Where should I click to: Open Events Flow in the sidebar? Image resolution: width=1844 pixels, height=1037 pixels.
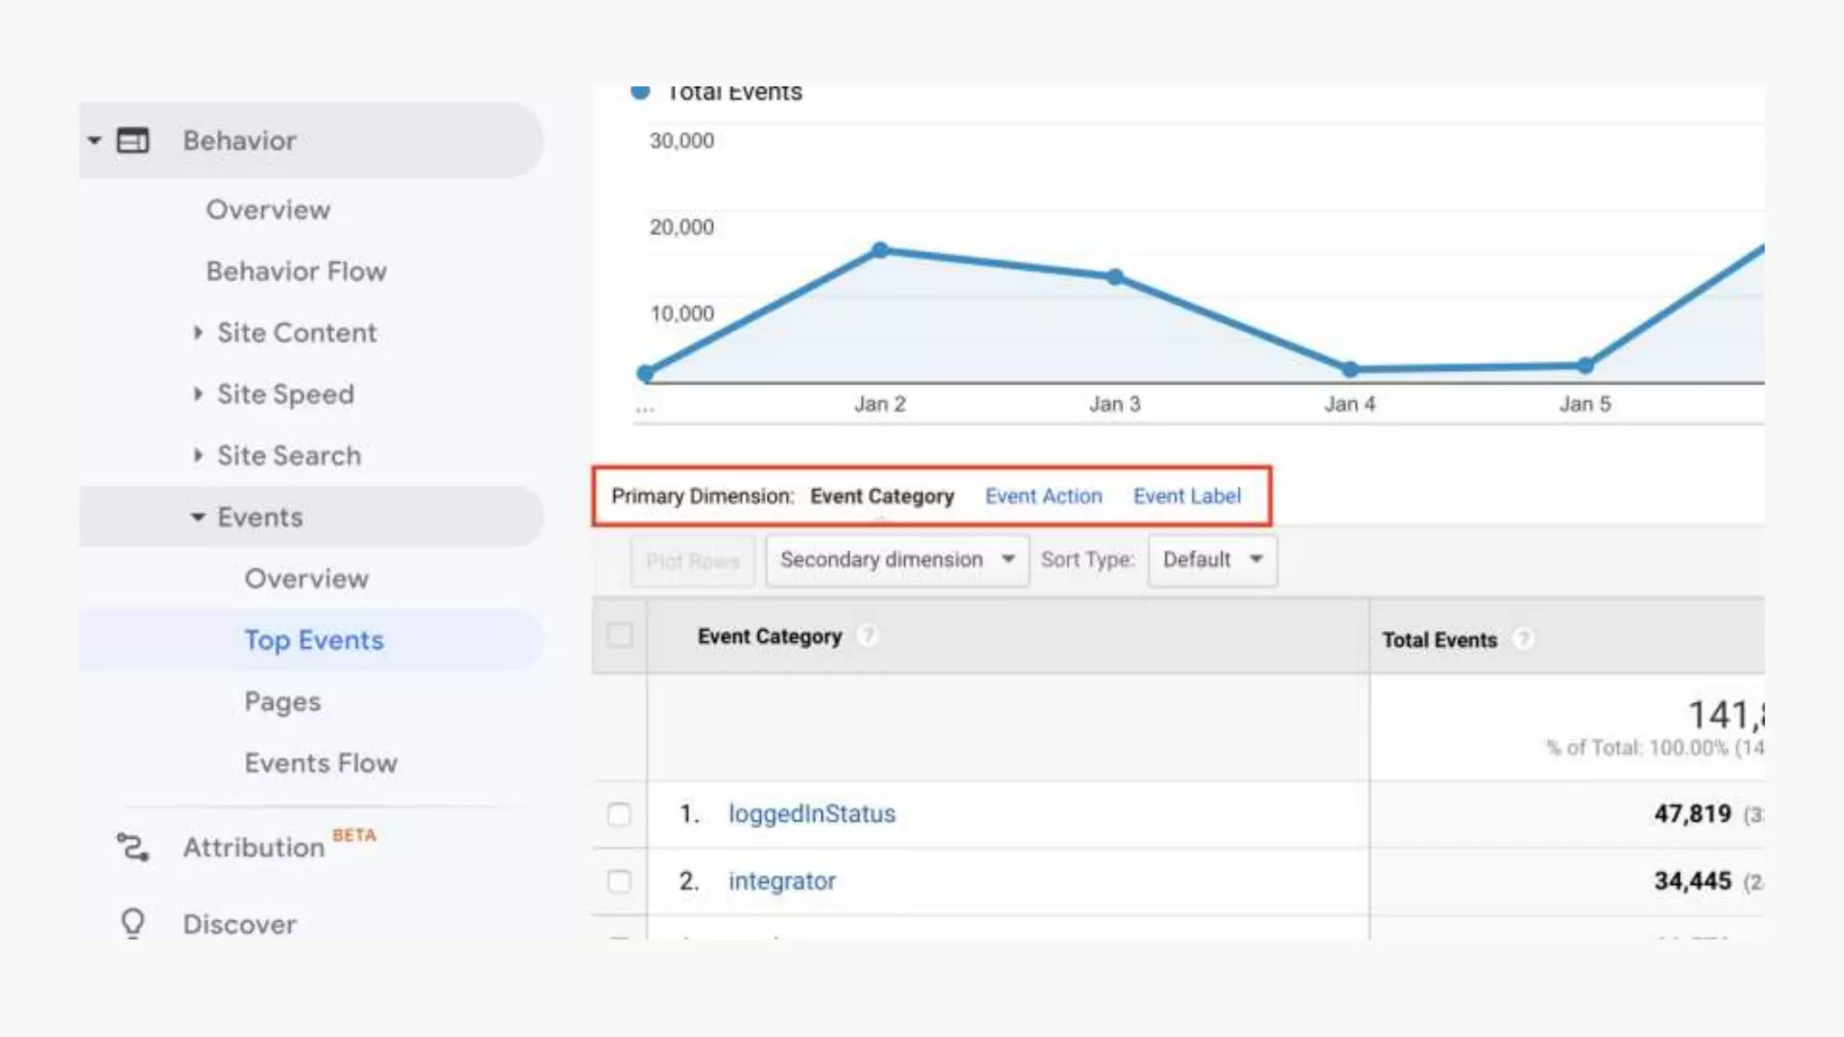pos(321,763)
